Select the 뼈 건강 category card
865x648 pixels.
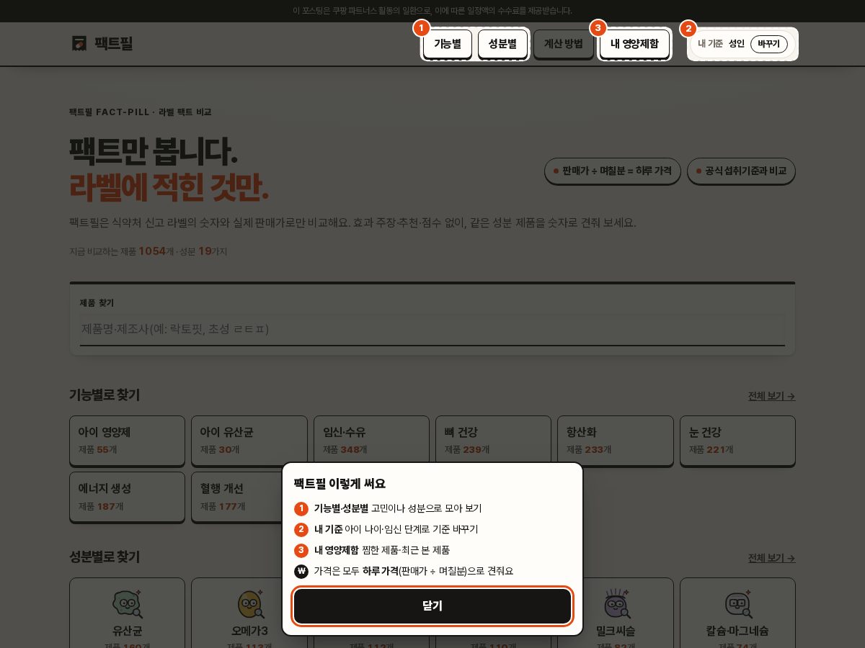494,441
